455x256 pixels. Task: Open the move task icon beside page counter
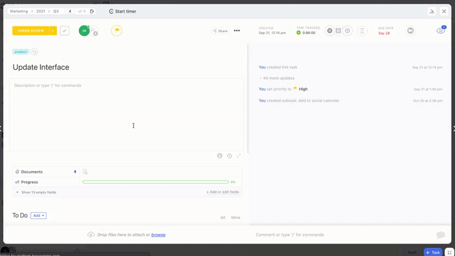pos(92,11)
